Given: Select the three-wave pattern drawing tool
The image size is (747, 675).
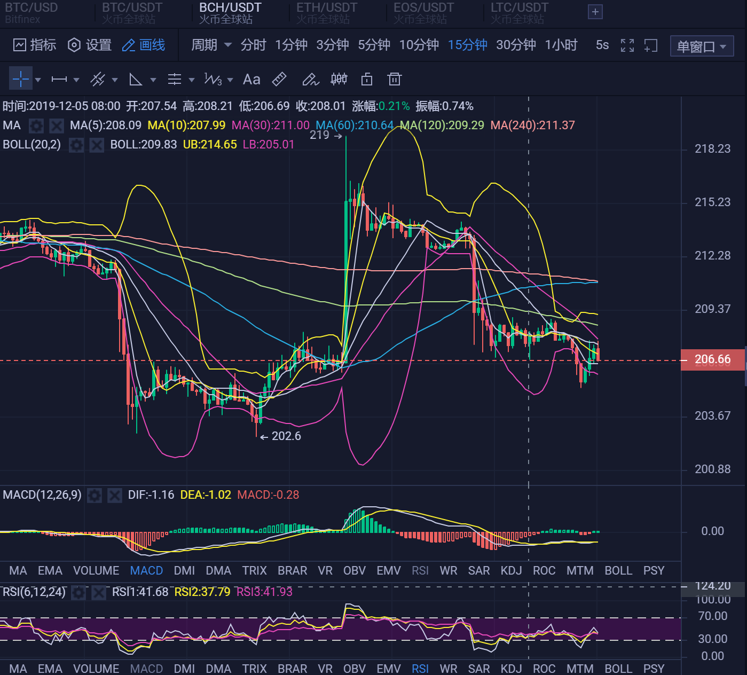Looking at the screenshot, I should [x=213, y=79].
